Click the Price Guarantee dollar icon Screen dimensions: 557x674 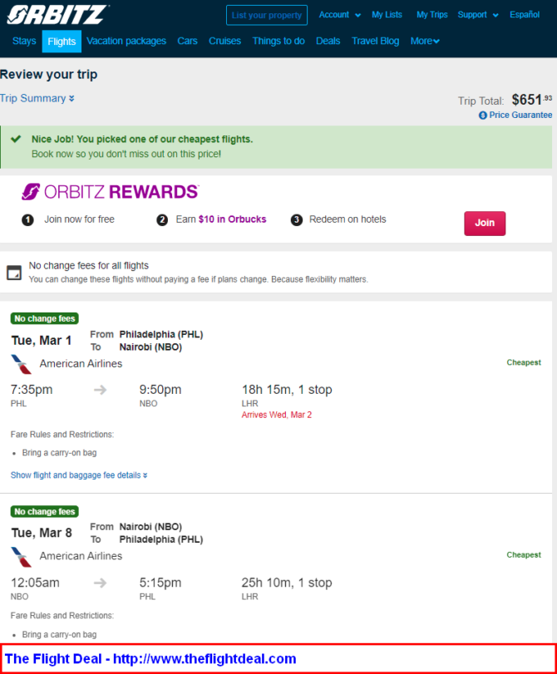point(482,116)
